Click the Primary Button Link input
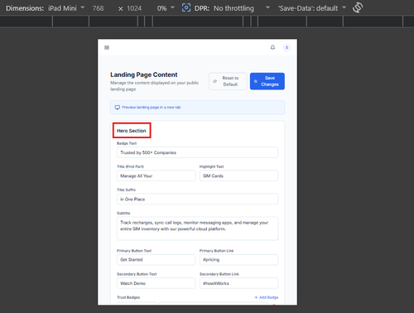The height and width of the screenshot is (313, 414). click(x=239, y=260)
